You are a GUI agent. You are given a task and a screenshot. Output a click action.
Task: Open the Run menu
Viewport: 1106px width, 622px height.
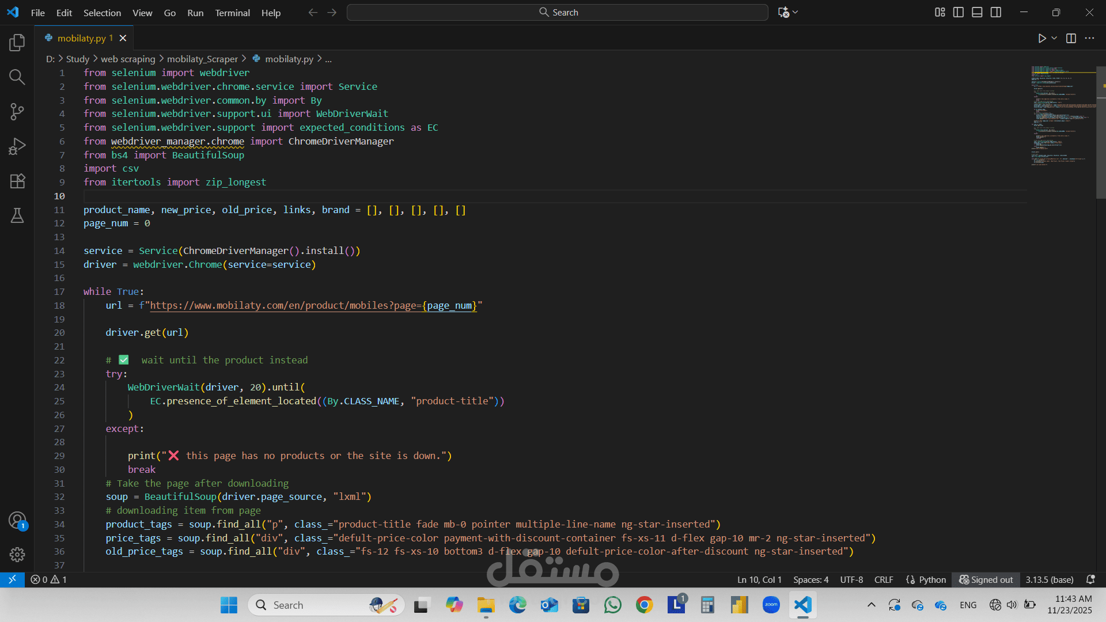pos(195,13)
